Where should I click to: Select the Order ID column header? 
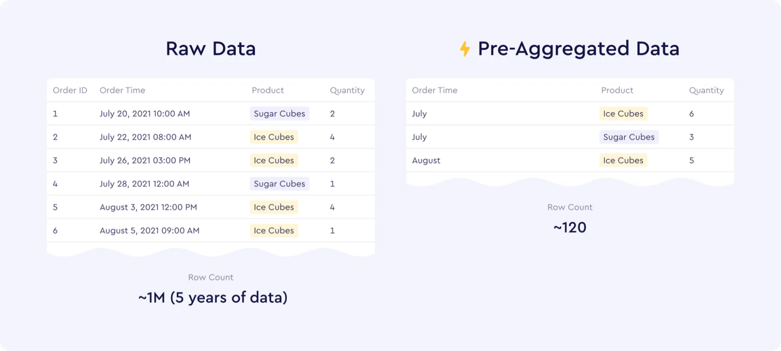point(70,90)
